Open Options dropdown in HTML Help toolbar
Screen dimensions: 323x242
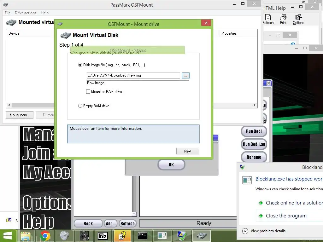pos(298,19)
